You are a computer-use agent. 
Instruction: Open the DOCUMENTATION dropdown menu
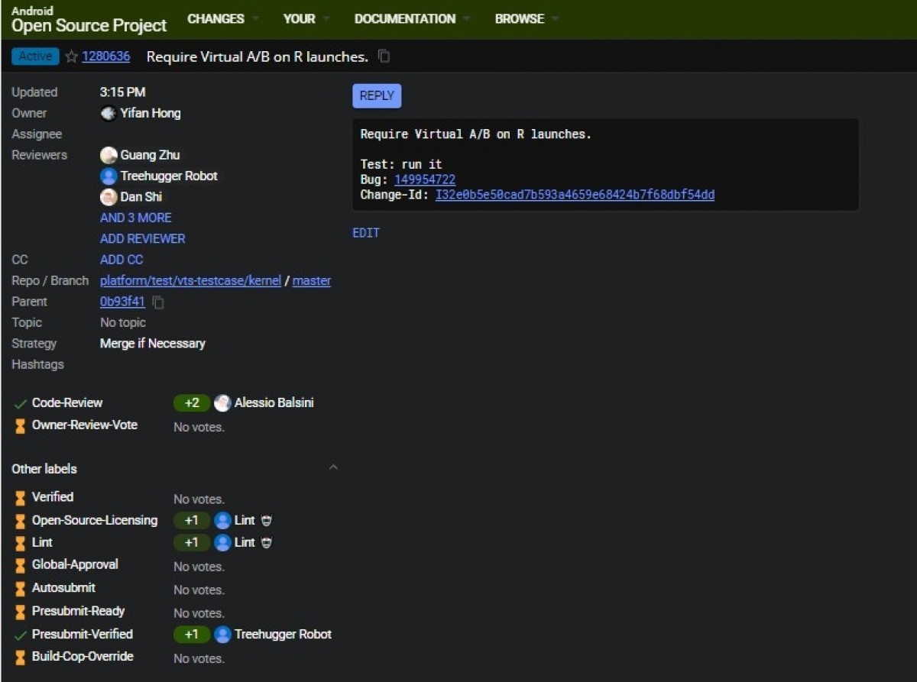[x=412, y=19]
